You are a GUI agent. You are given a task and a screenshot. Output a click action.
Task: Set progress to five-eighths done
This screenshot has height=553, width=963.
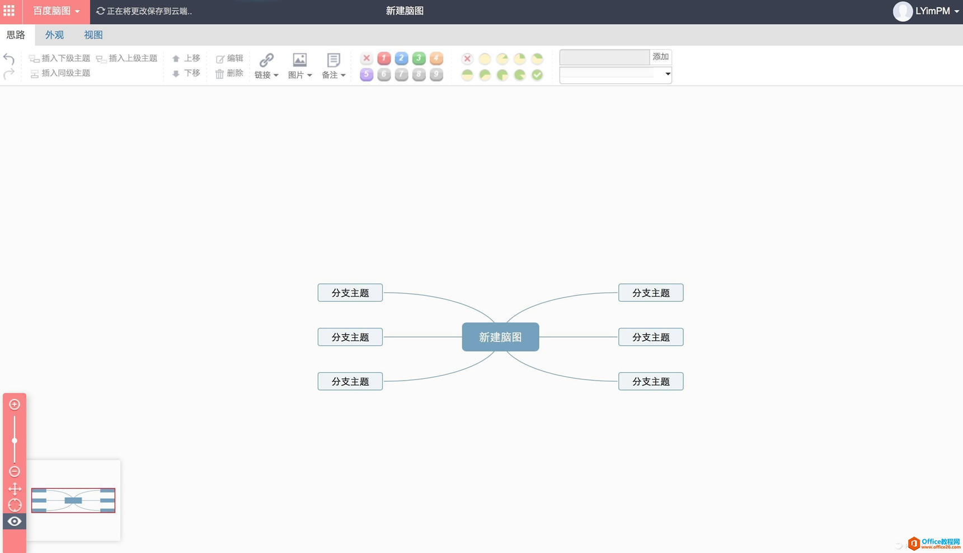[x=485, y=74]
